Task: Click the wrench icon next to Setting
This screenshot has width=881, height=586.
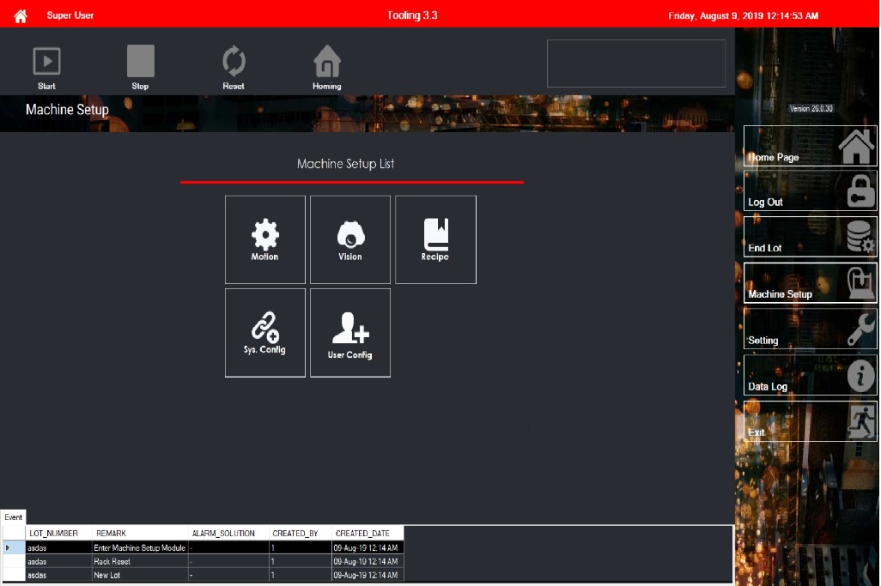Action: [x=860, y=329]
